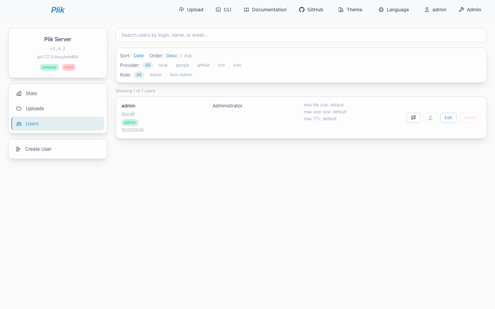
Task: Focus the user search input field
Action: coord(301,35)
